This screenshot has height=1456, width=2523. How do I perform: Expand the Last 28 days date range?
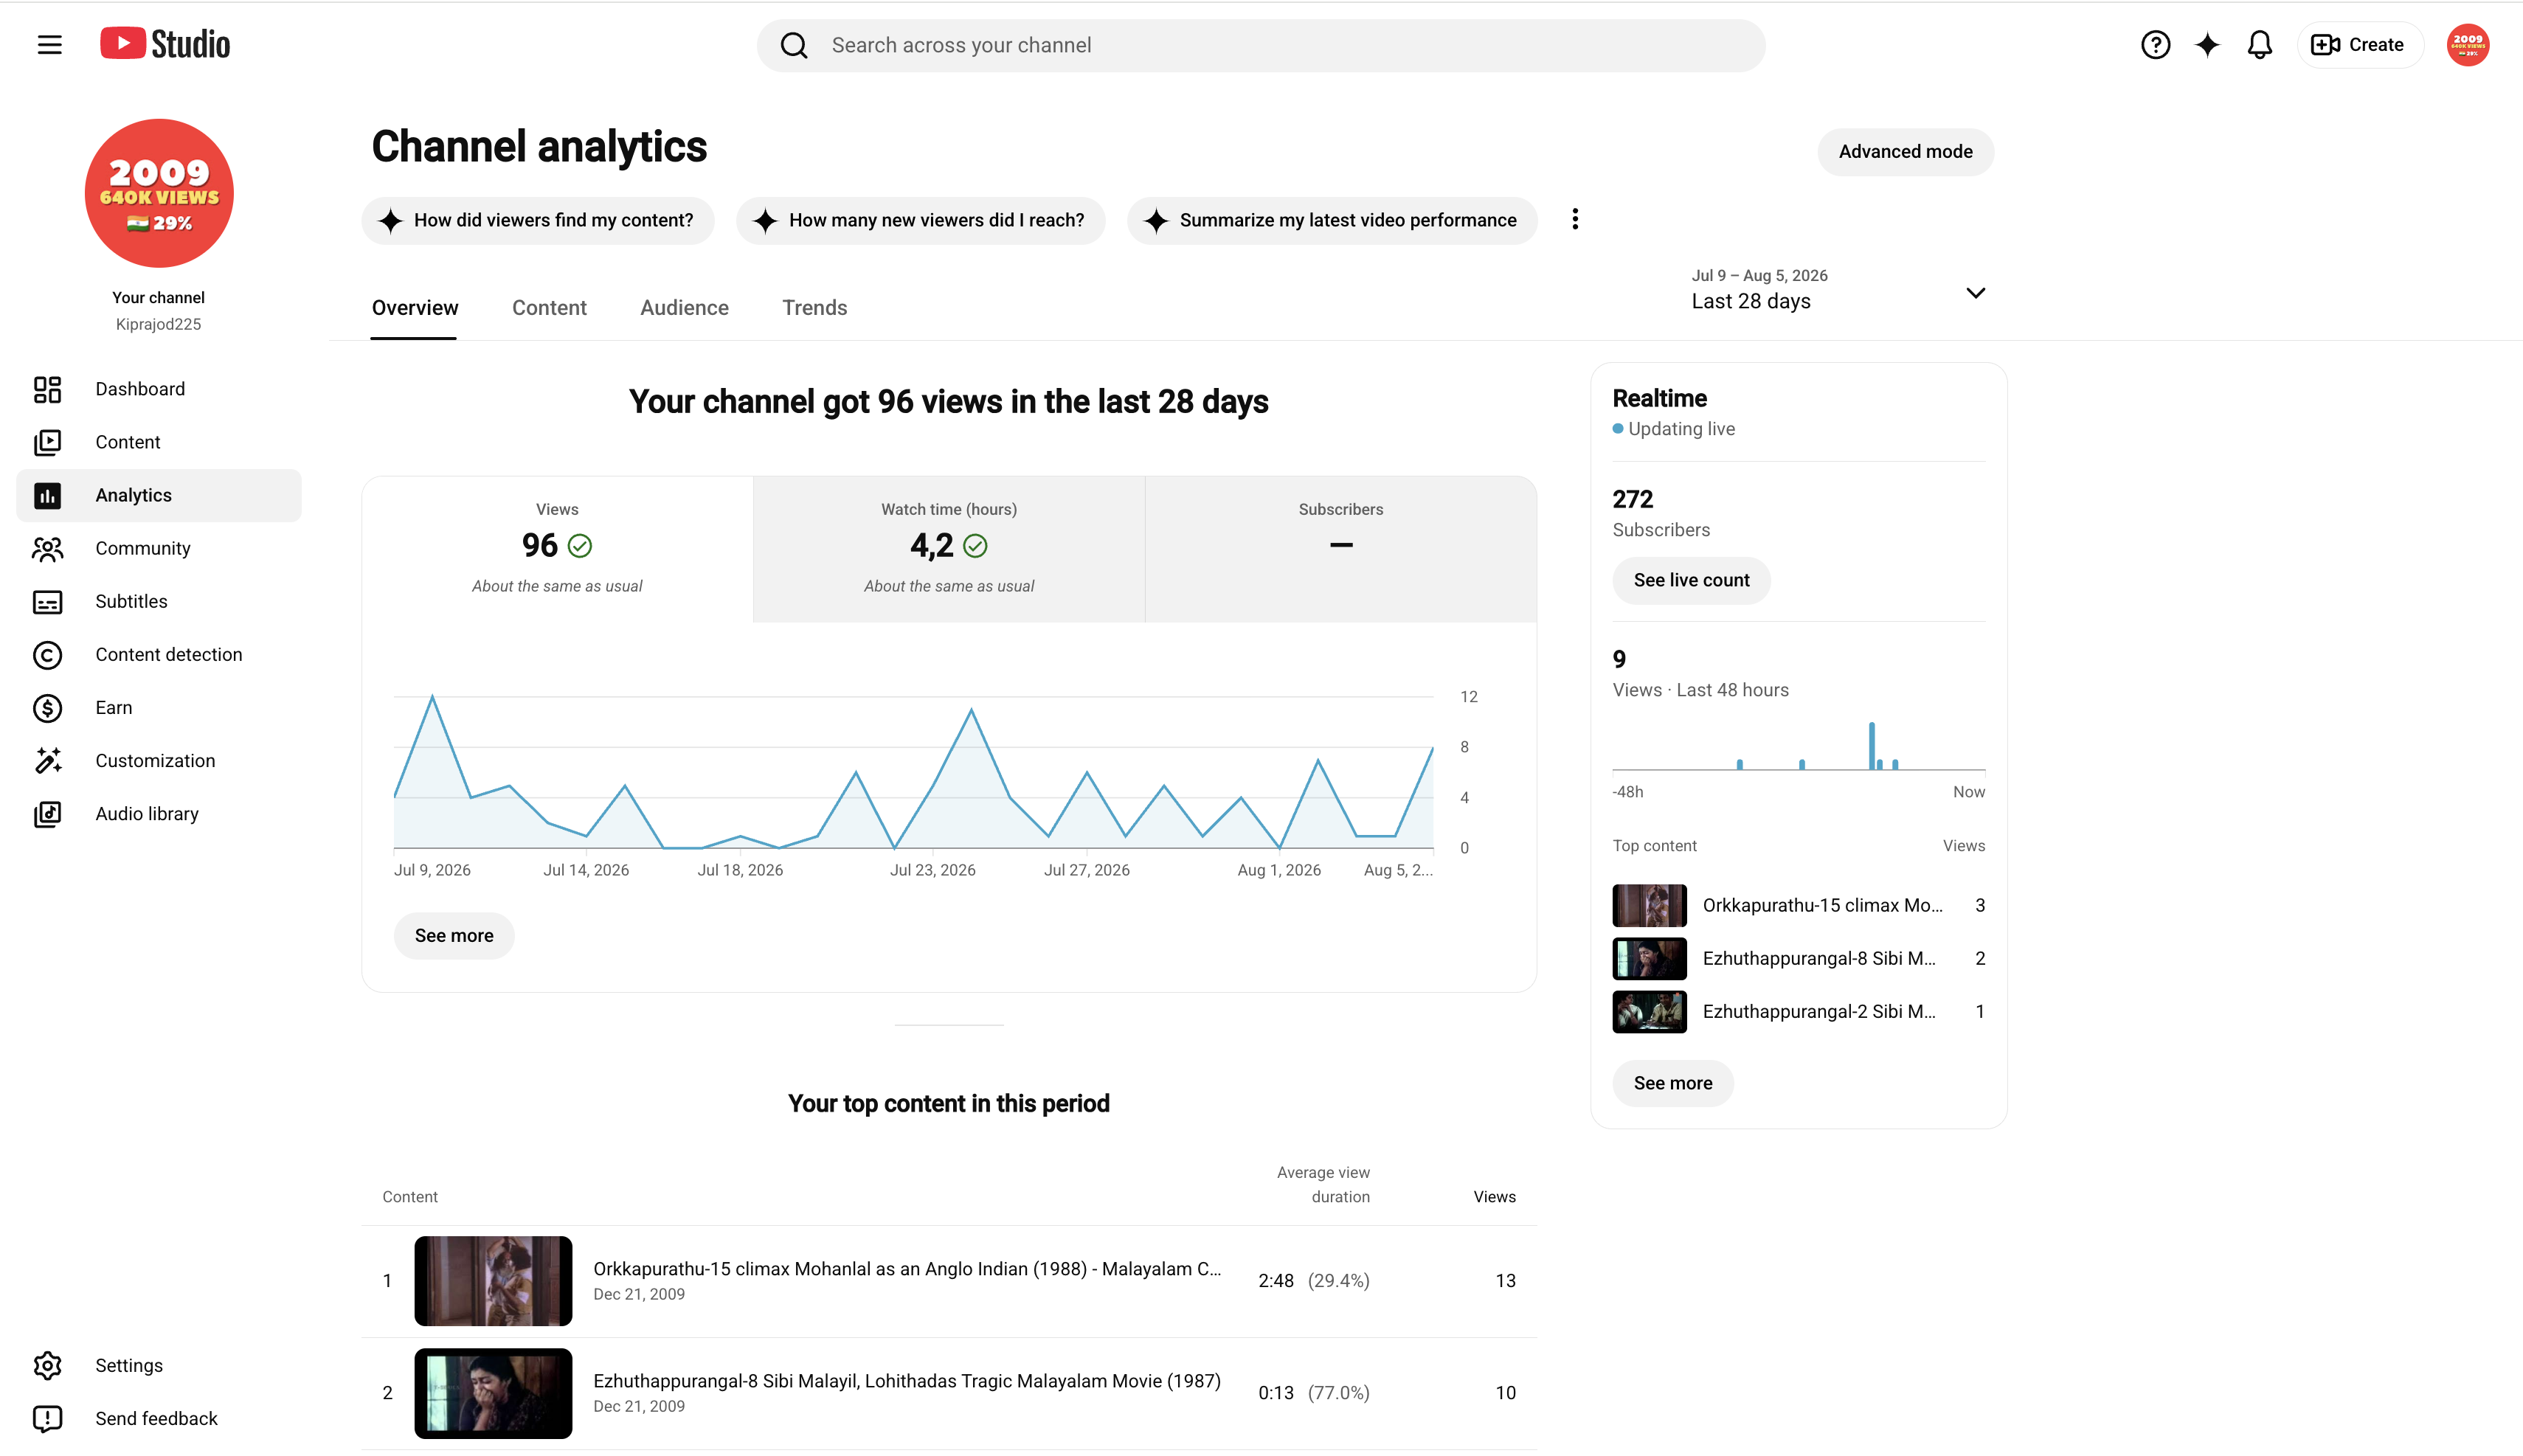[1837, 290]
